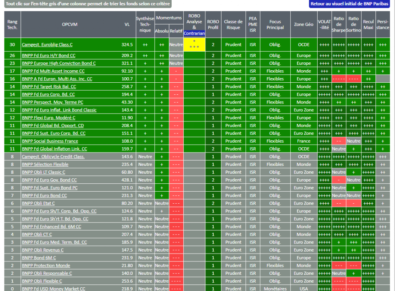
Task: Sort by the Focus Principal header
Action: [x=275, y=25]
